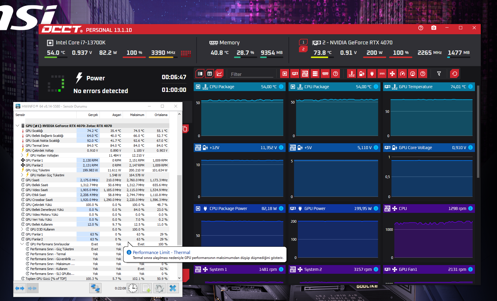Open OCCT help from the title bar

pos(421,28)
